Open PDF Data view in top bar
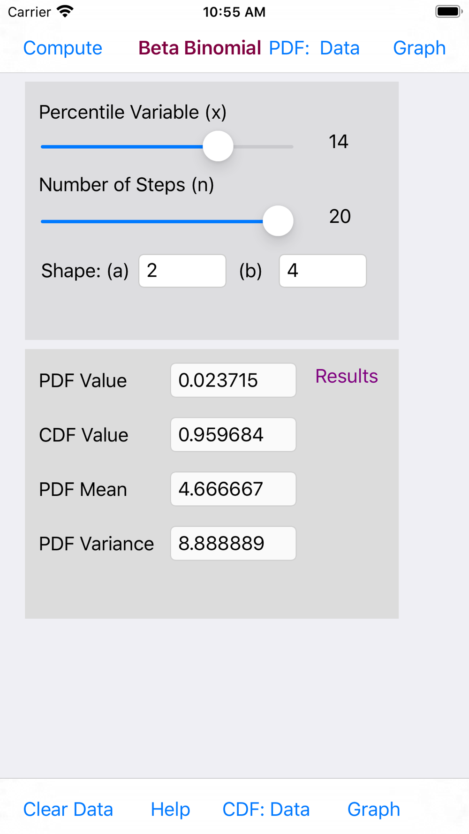 314,48
